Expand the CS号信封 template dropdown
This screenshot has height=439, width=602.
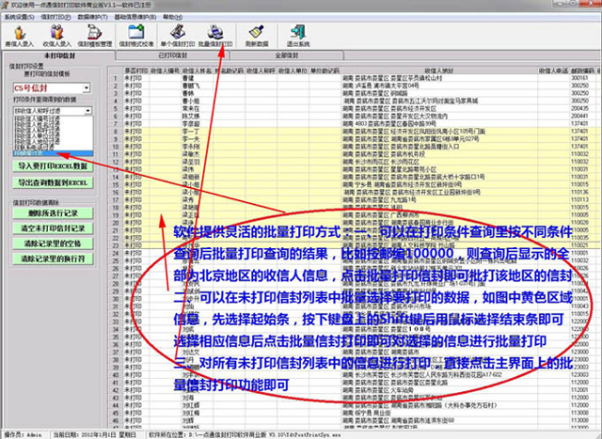[87, 88]
